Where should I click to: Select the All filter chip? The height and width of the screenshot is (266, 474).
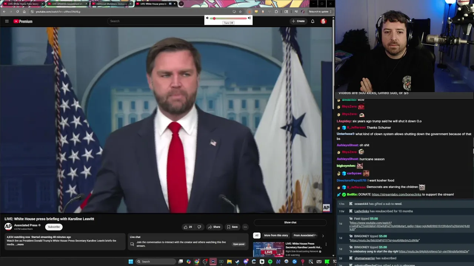point(257,235)
